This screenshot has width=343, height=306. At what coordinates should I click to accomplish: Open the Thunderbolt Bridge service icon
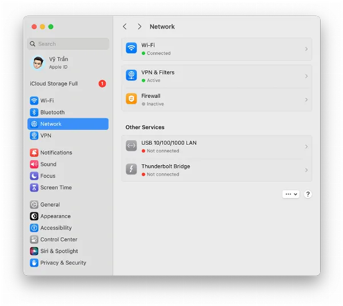click(x=131, y=170)
